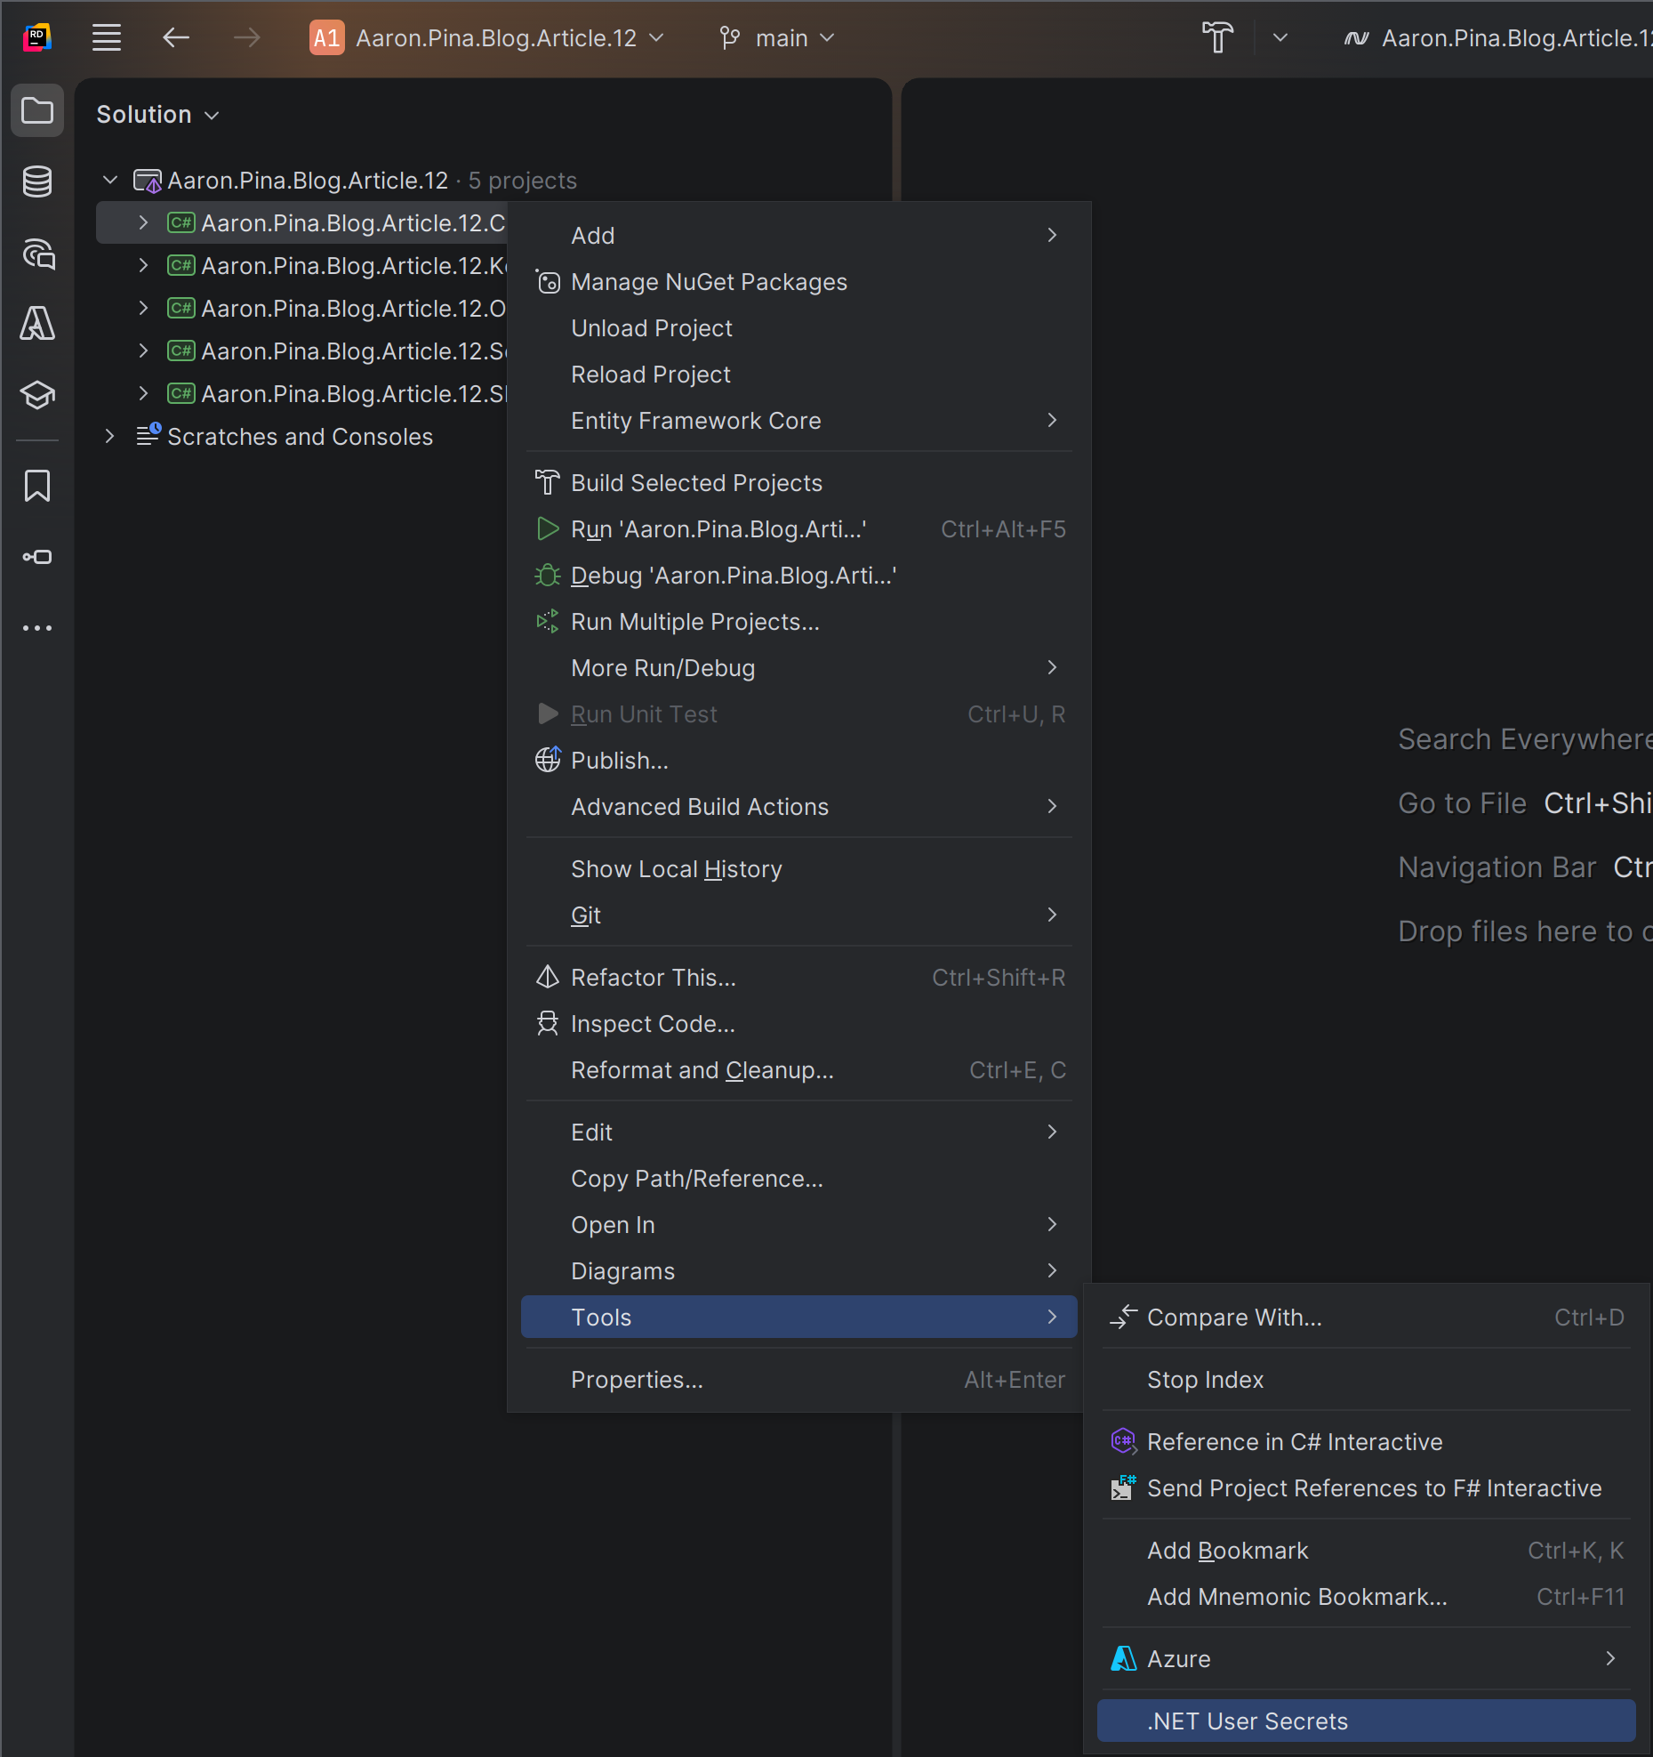Open the Rider main menu hamburger
This screenshot has height=1757, width=1653.
click(x=107, y=37)
